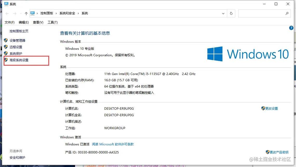Click 系统和安全 breadcrumb segment
The height and width of the screenshot is (167, 296).
(67, 13)
